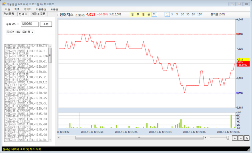Select the 120 interval button

(x=200, y=14)
